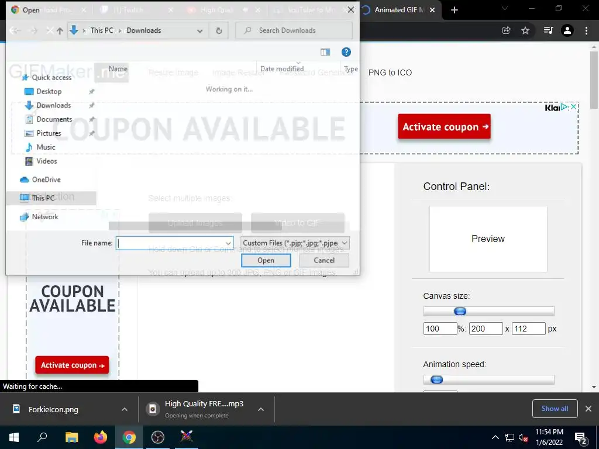
Task: Expand ForkieIcon.png download options
Action: 124,409
